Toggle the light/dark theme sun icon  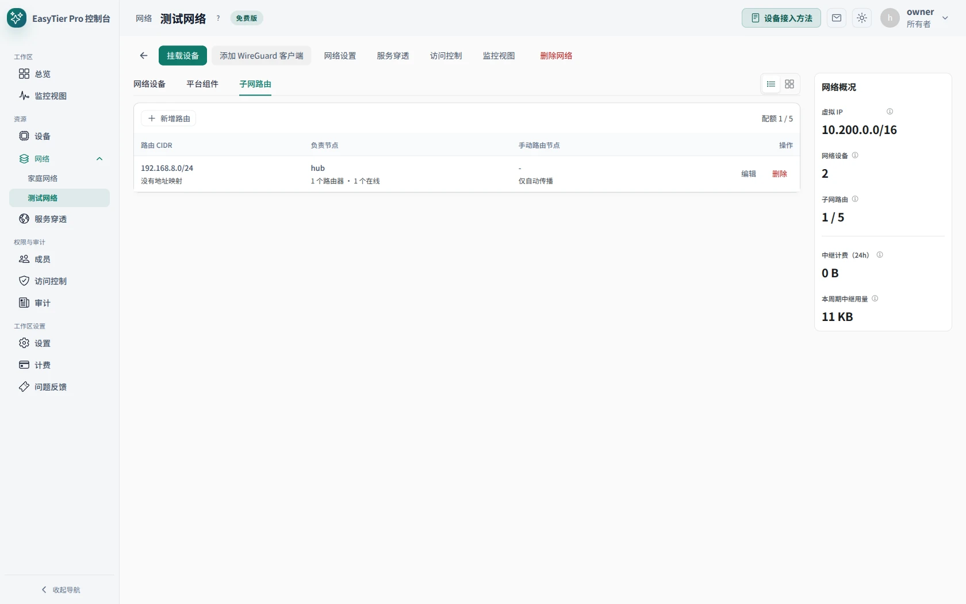tap(862, 18)
